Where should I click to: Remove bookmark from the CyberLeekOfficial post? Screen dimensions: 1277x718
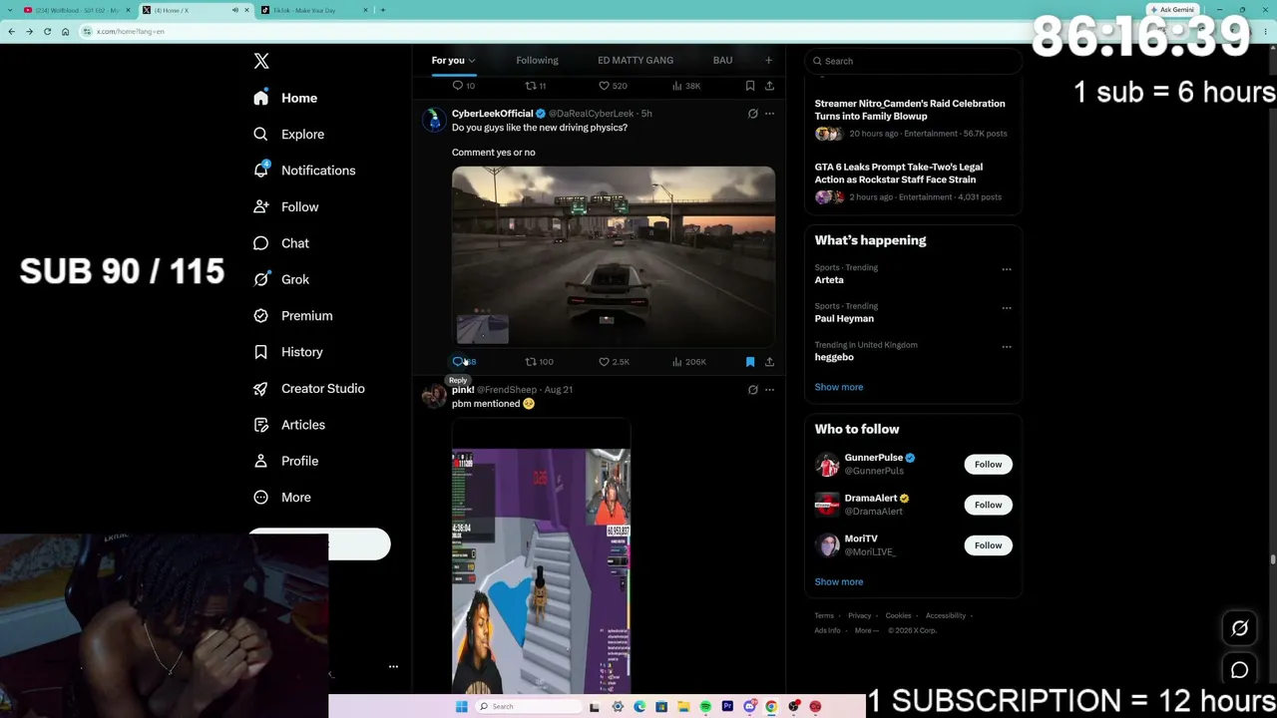[x=750, y=362]
